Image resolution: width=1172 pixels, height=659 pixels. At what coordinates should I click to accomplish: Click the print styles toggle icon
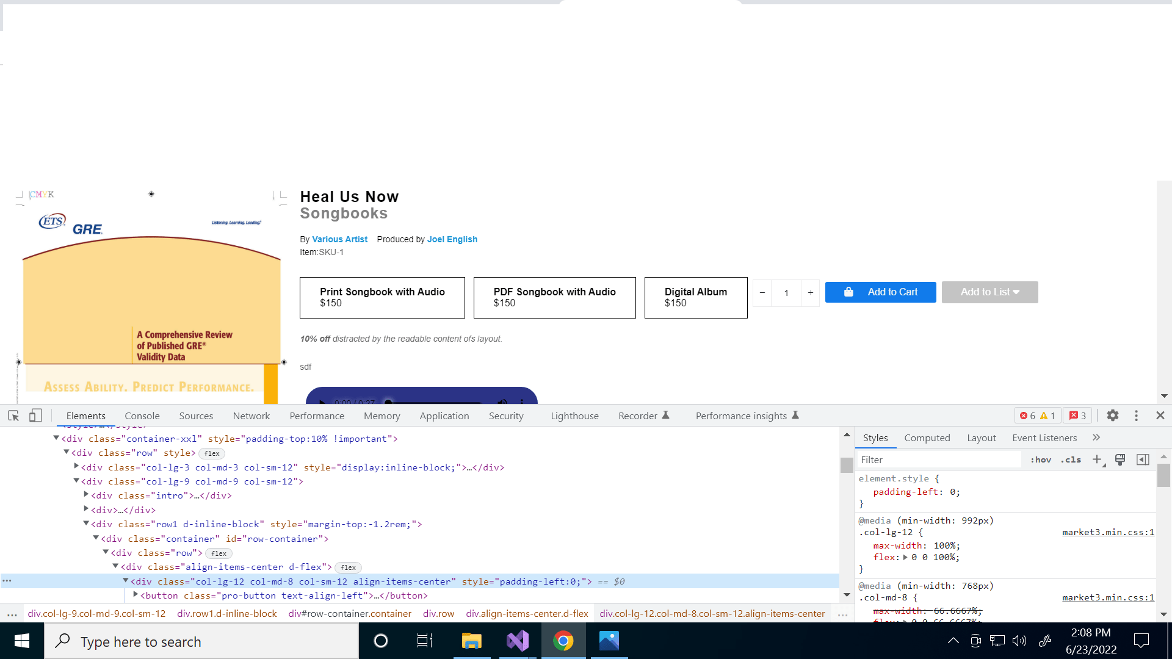(1120, 459)
